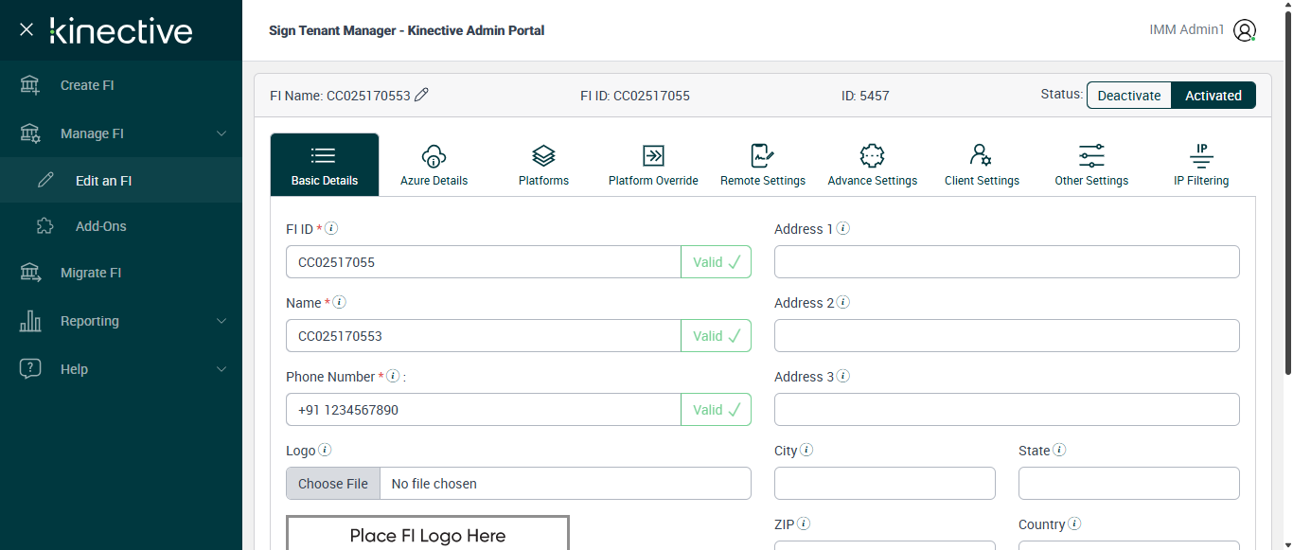Click the info icon next to Logo
Viewport: 1293px width, 550px height.
tap(325, 451)
